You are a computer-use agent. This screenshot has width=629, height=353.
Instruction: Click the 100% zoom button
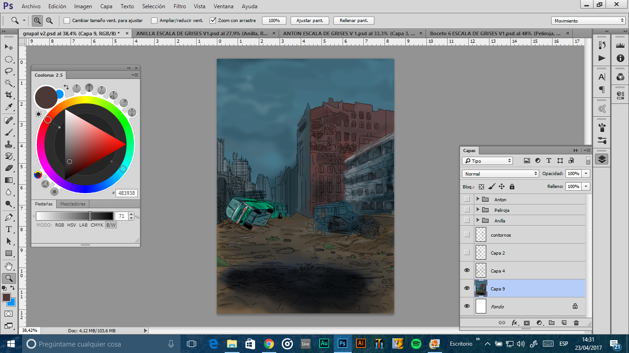click(274, 21)
